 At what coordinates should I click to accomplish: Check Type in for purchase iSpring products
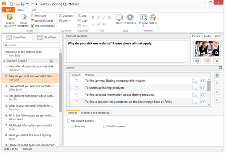click(76, 88)
